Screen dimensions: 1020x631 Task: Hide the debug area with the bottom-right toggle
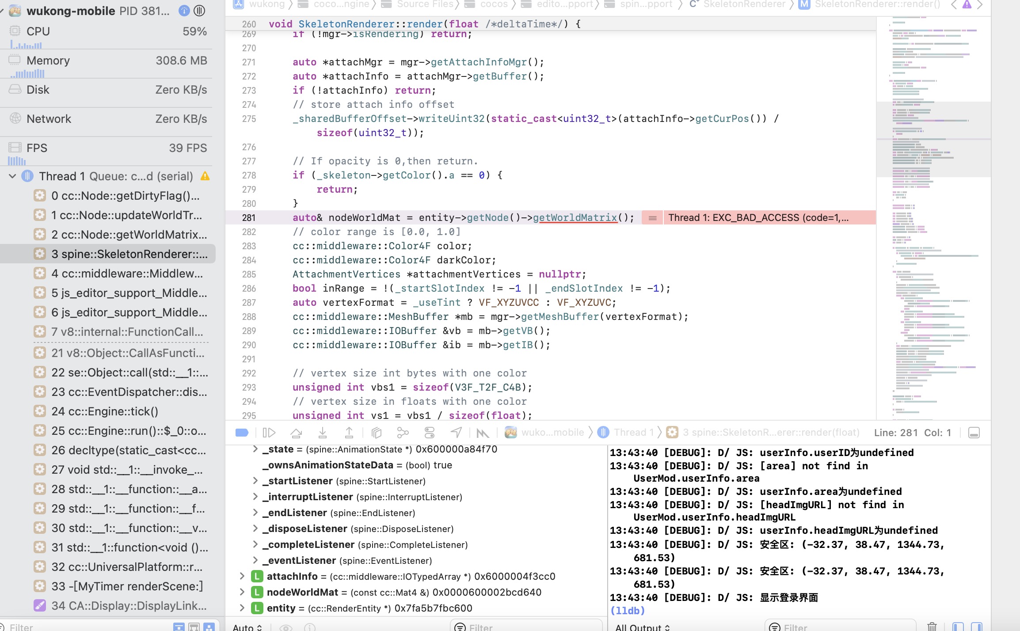(974, 433)
